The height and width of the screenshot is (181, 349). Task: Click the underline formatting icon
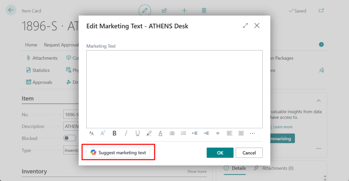click(x=137, y=133)
